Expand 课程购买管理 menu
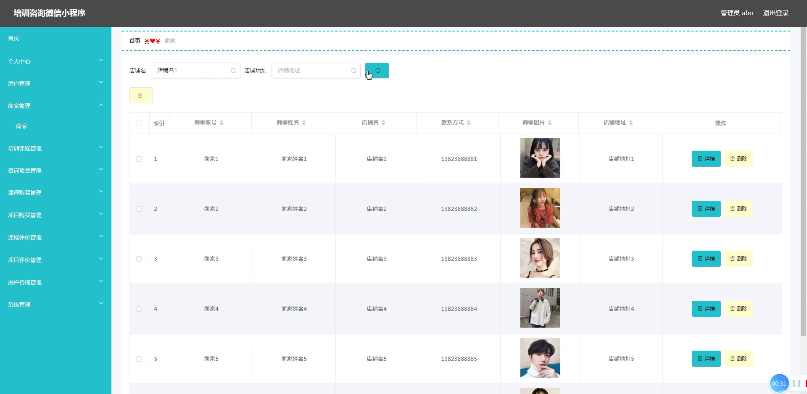This screenshot has width=807, height=394. (55, 192)
